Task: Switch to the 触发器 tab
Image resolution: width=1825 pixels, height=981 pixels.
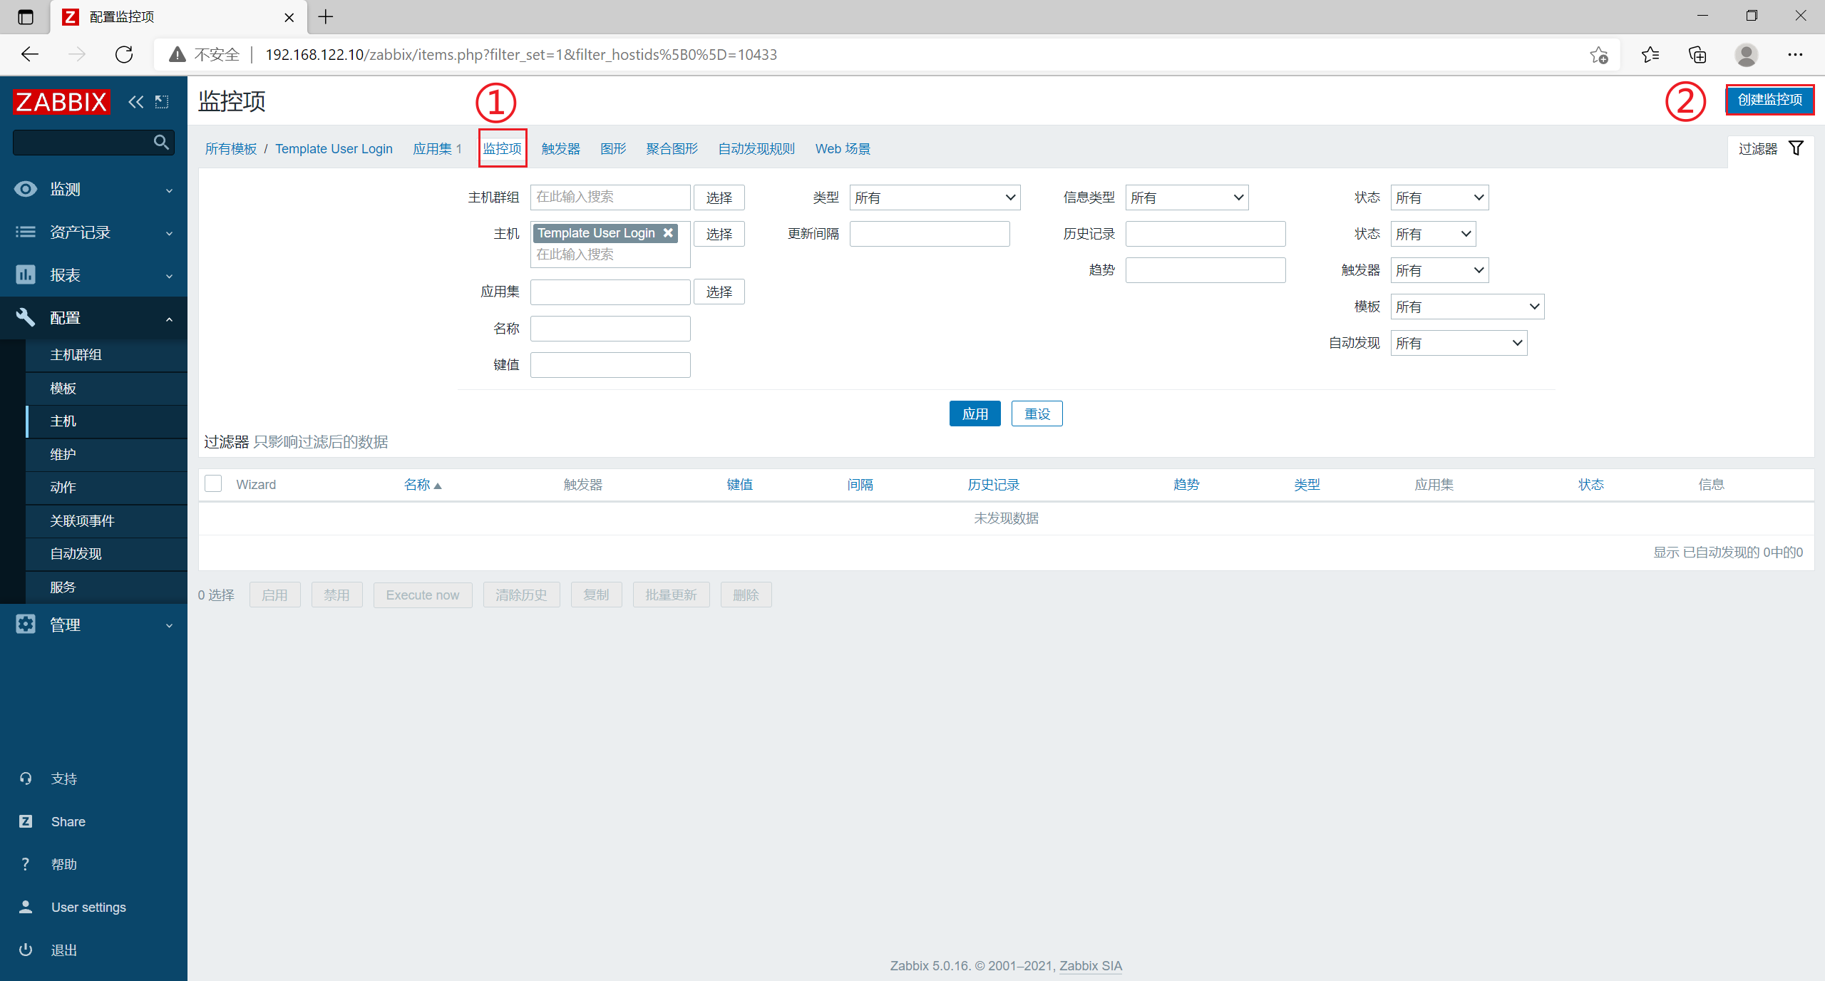Action: 561,148
